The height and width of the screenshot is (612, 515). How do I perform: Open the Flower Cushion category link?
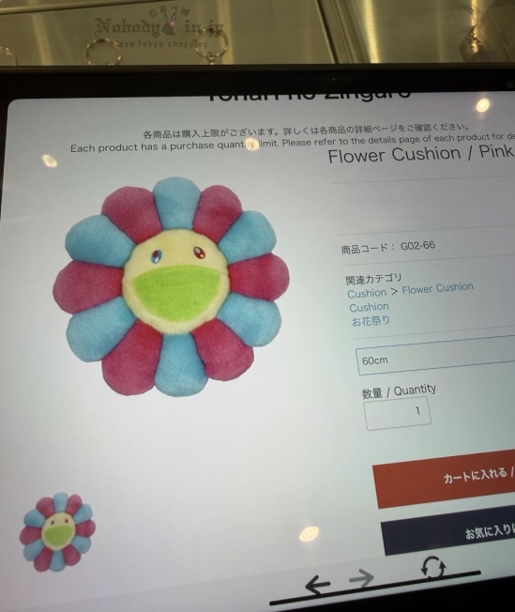coord(438,289)
